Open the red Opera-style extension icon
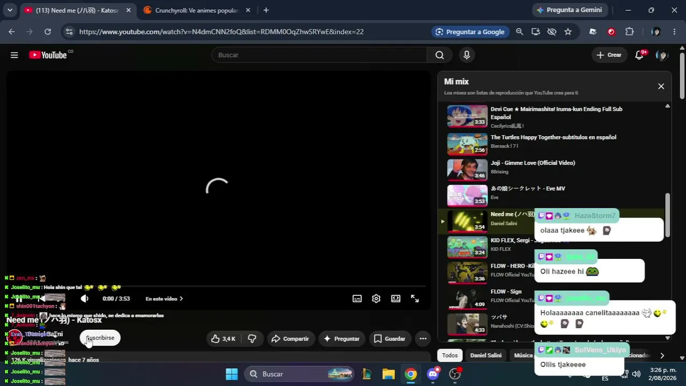Screen dimensions: 686x386 click(x=611, y=32)
